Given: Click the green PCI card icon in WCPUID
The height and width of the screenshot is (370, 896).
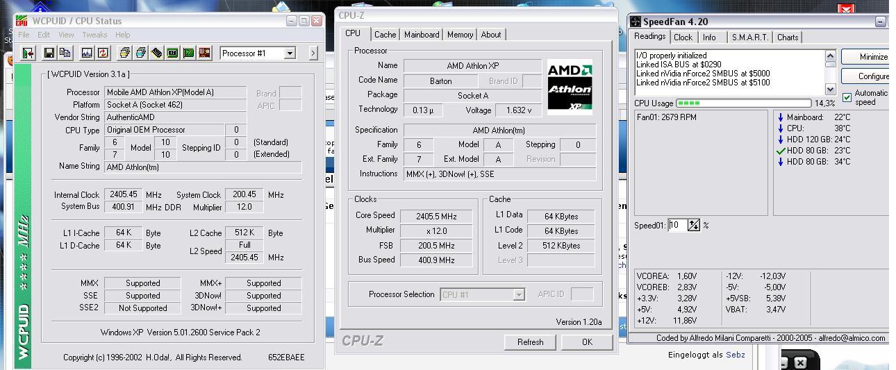Looking at the screenshot, I should 188,53.
